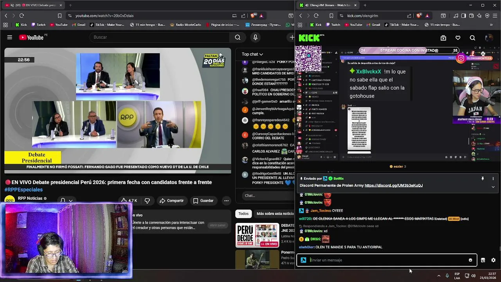Open more actions menu on YouTube video

tap(226, 201)
